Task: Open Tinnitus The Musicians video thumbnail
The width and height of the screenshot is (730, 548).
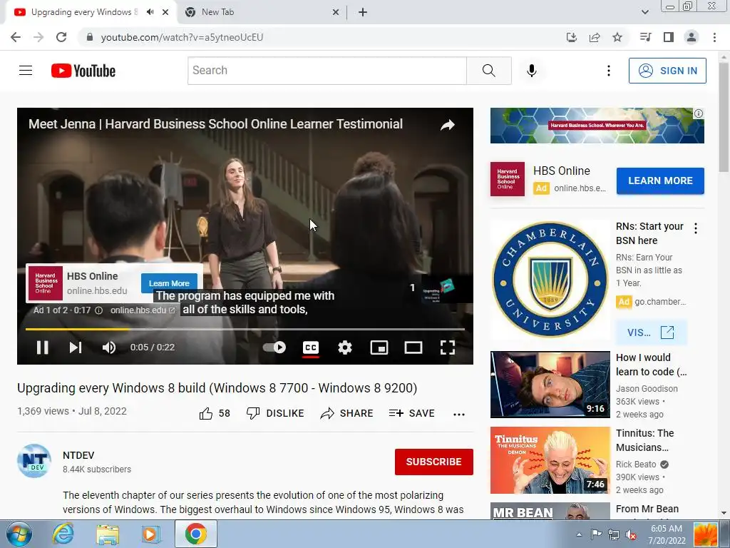Action: coord(550,460)
